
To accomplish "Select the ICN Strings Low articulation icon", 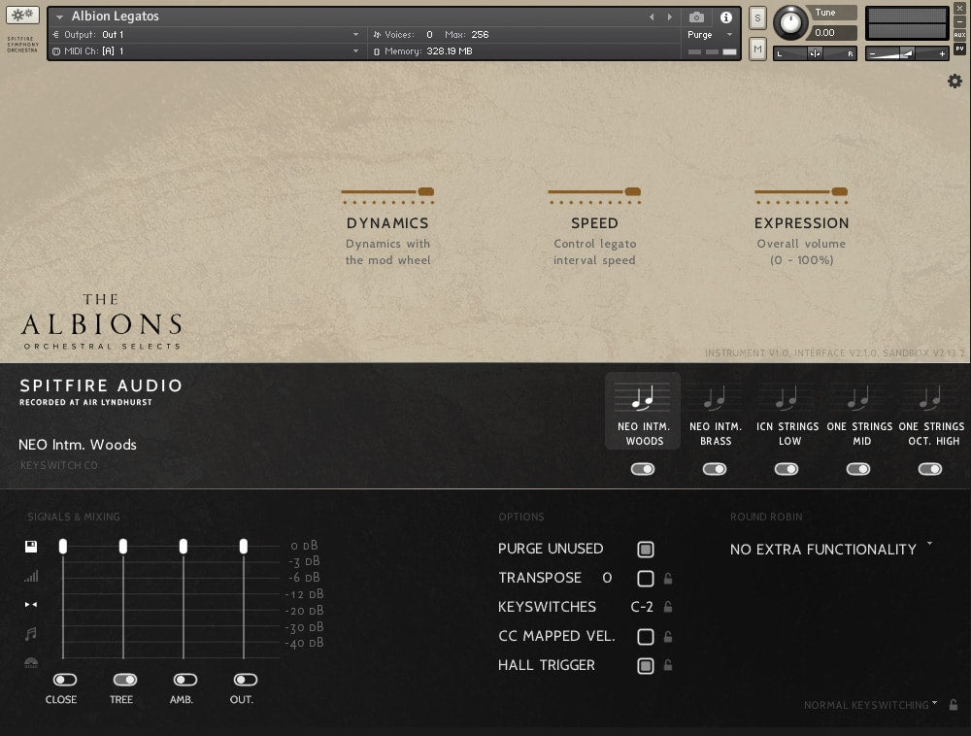I will 787,398.
